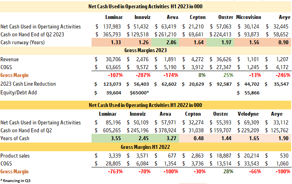Select the 2023 revenue cell 30,706
This screenshot has height=184, width=292.
tap(113, 59)
